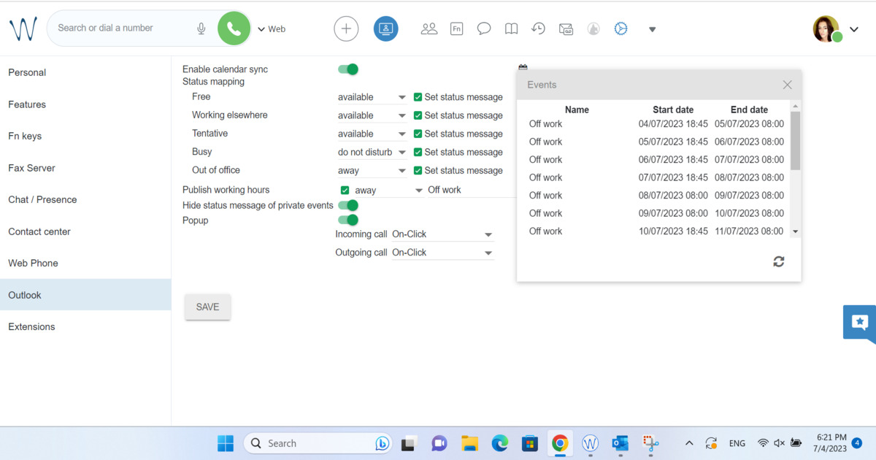Go to Chat / Presence settings
This screenshot has height=460, width=876.
click(x=42, y=199)
